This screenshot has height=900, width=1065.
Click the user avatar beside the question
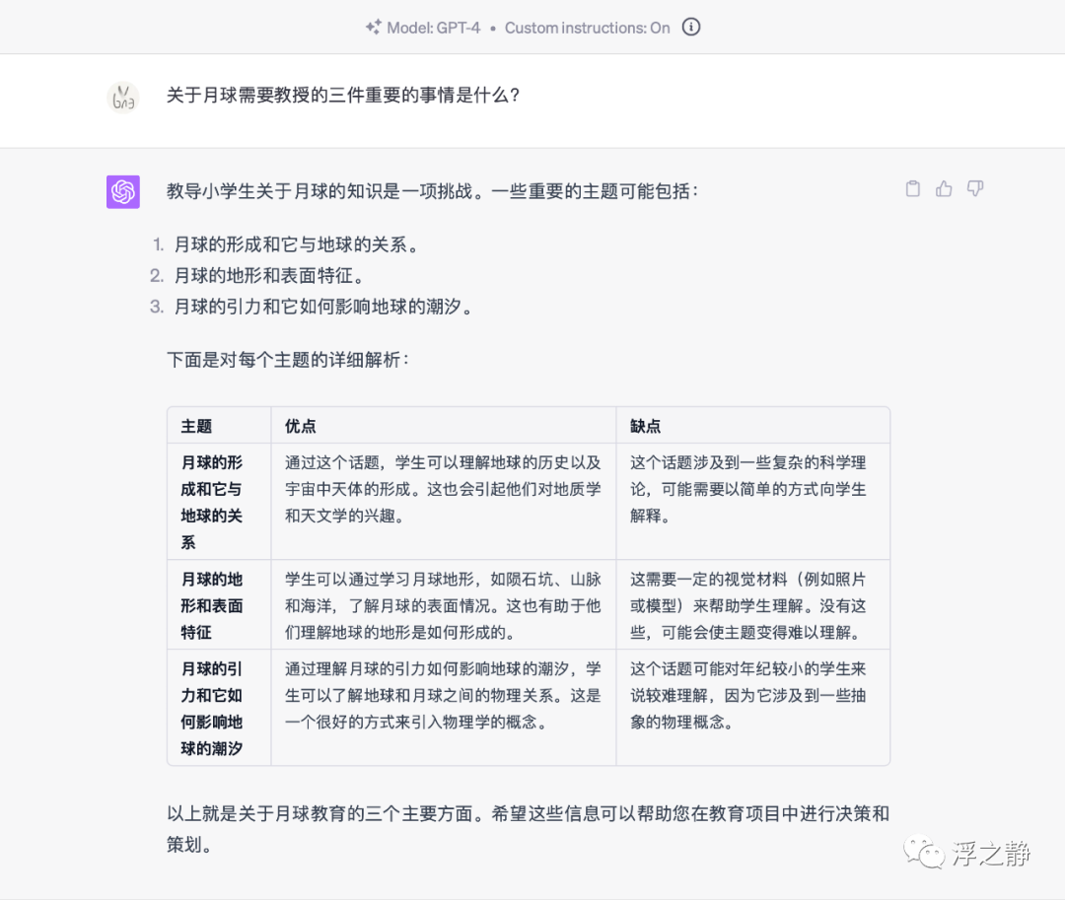(x=123, y=97)
